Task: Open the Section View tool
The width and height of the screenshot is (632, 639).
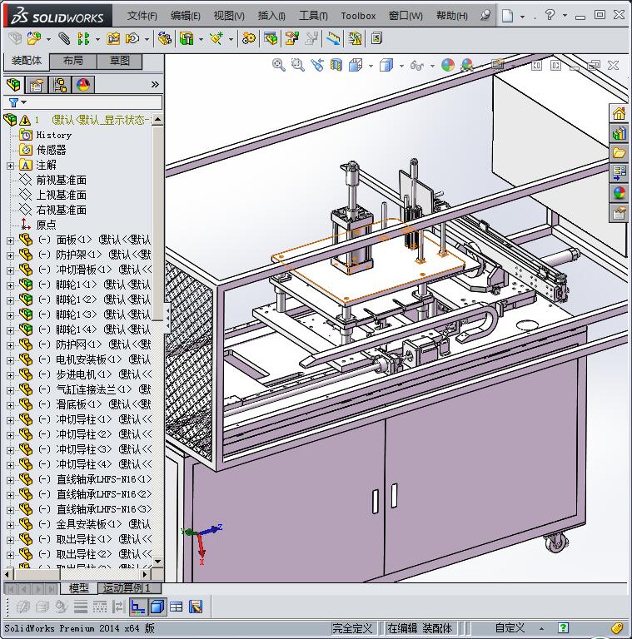Action: [336, 65]
